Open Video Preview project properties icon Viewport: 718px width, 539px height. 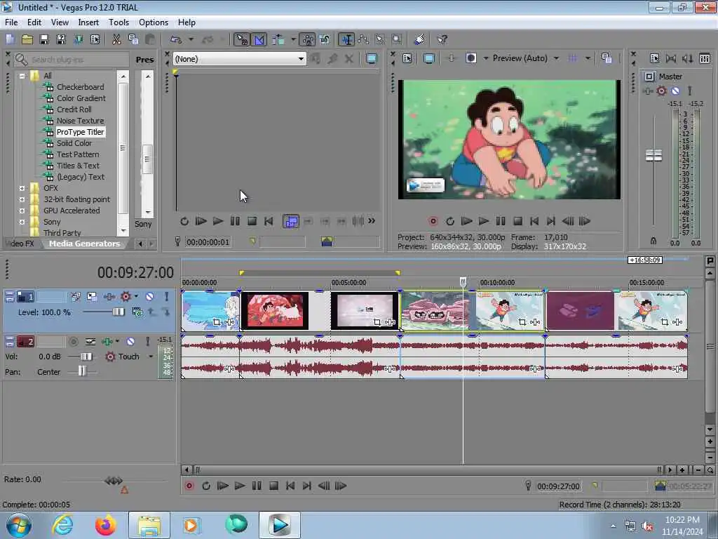407,58
